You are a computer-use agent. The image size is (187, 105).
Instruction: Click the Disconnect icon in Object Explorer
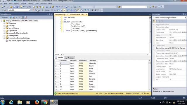(x=13, y=17)
